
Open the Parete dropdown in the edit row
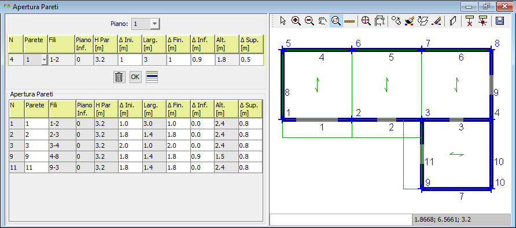pyautogui.click(x=44, y=60)
